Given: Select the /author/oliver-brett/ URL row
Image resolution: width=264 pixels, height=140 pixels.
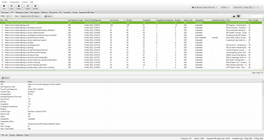Looking at the screenshot, I should pos(131,38).
